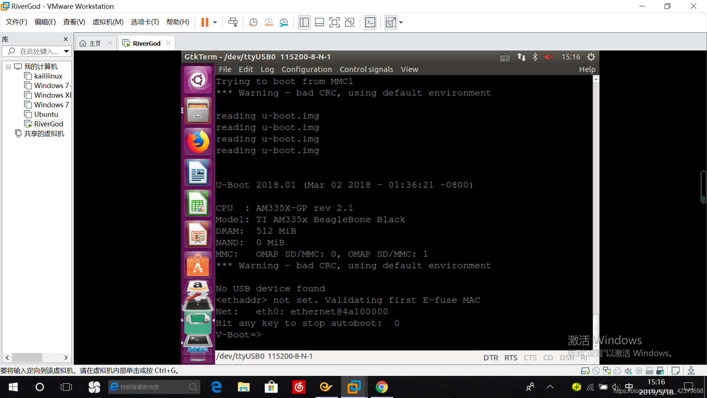Open the 虚拟机(M) menu
Image resolution: width=707 pixels, height=398 pixels.
(x=108, y=22)
